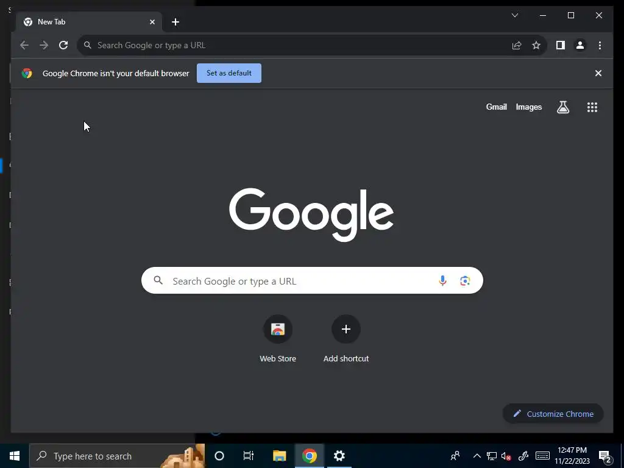Image resolution: width=624 pixels, height=468 pixels.
Task: Switch to Chrome in the taskbar
Action: coord(309,456)
